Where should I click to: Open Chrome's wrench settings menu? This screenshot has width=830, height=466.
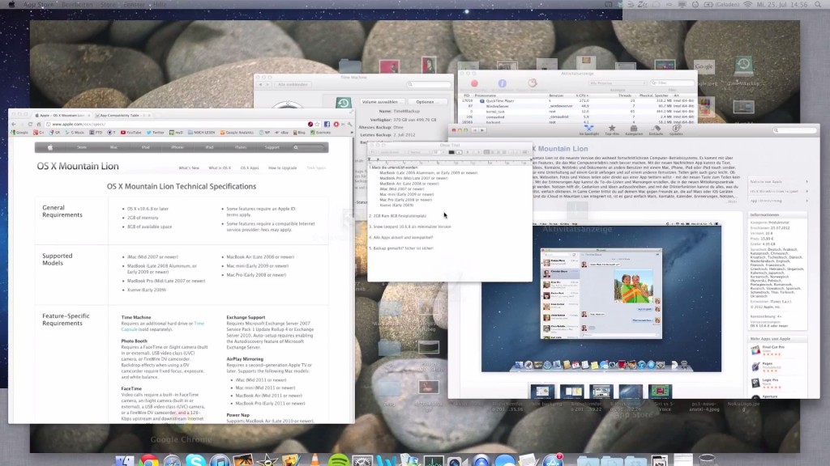point(349,124)
